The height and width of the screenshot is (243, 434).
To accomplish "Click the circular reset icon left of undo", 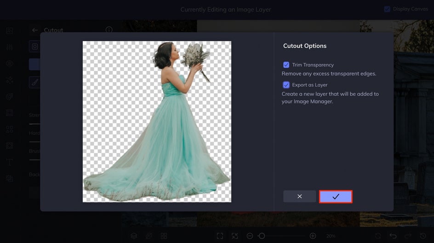I will tap(378, 236).
